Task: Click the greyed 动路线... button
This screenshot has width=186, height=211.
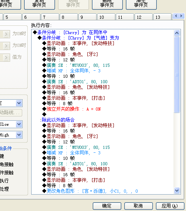Action: click(x=11, y=113)
